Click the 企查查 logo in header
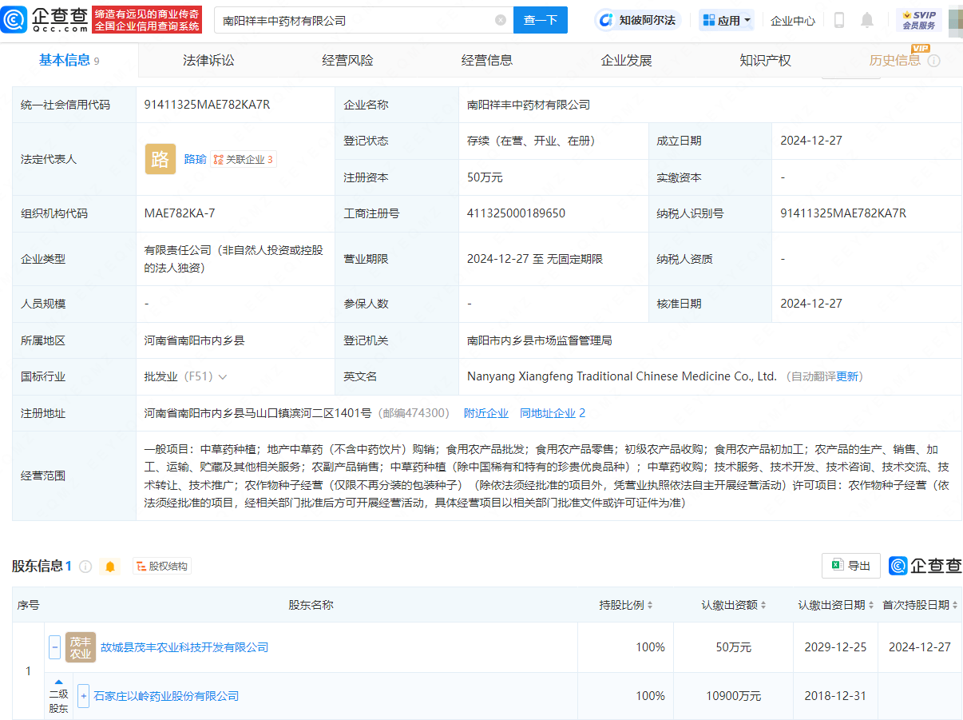Viewport: 963px width, 720px height. click(x=45, y=19)
